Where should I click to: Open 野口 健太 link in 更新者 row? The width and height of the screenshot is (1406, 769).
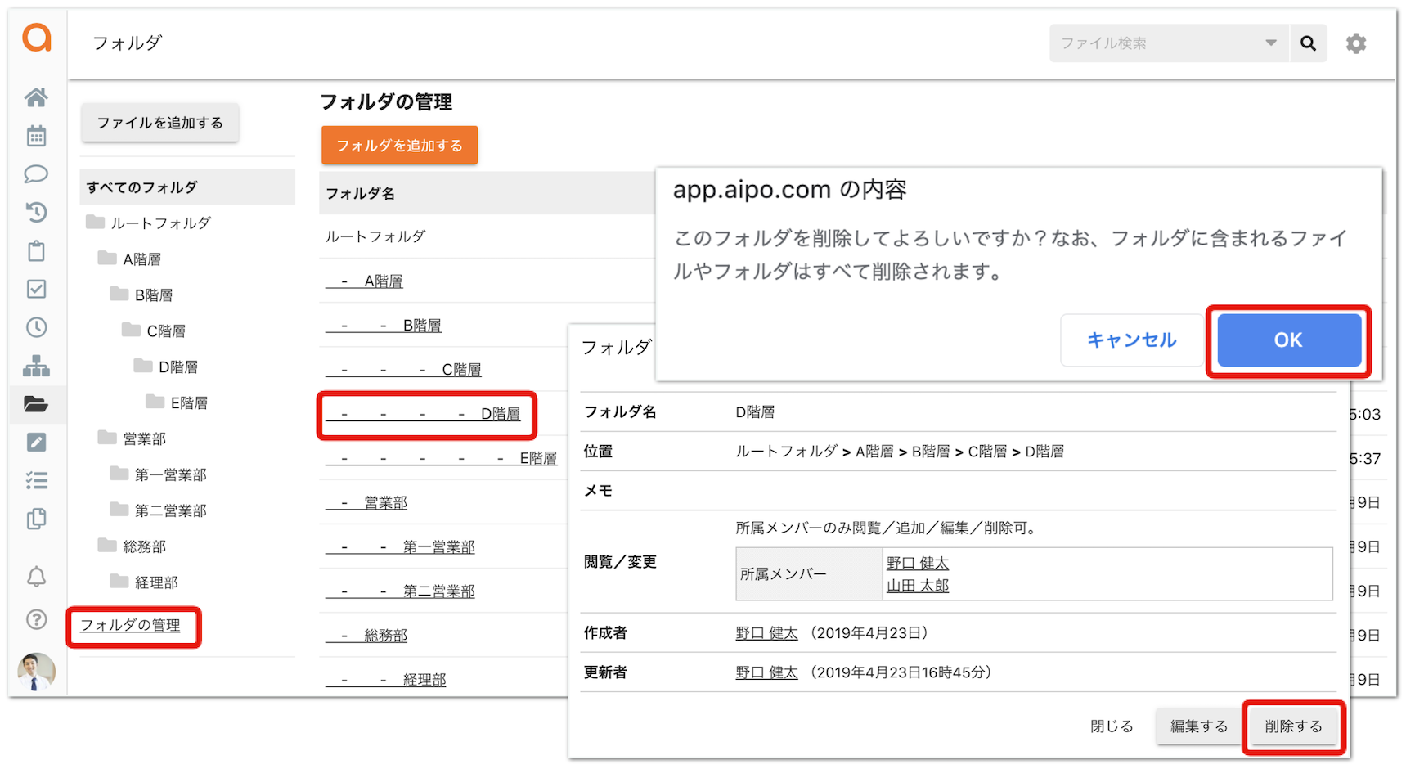766,672
